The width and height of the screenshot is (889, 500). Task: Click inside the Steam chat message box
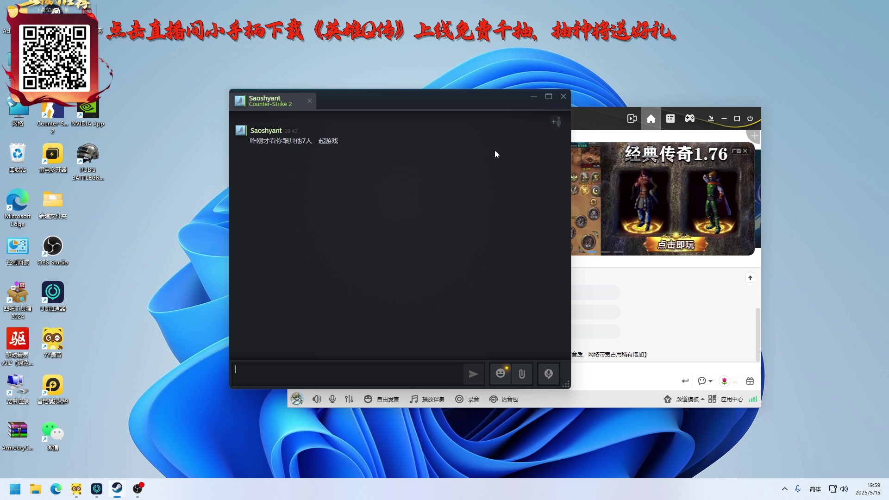347,374
